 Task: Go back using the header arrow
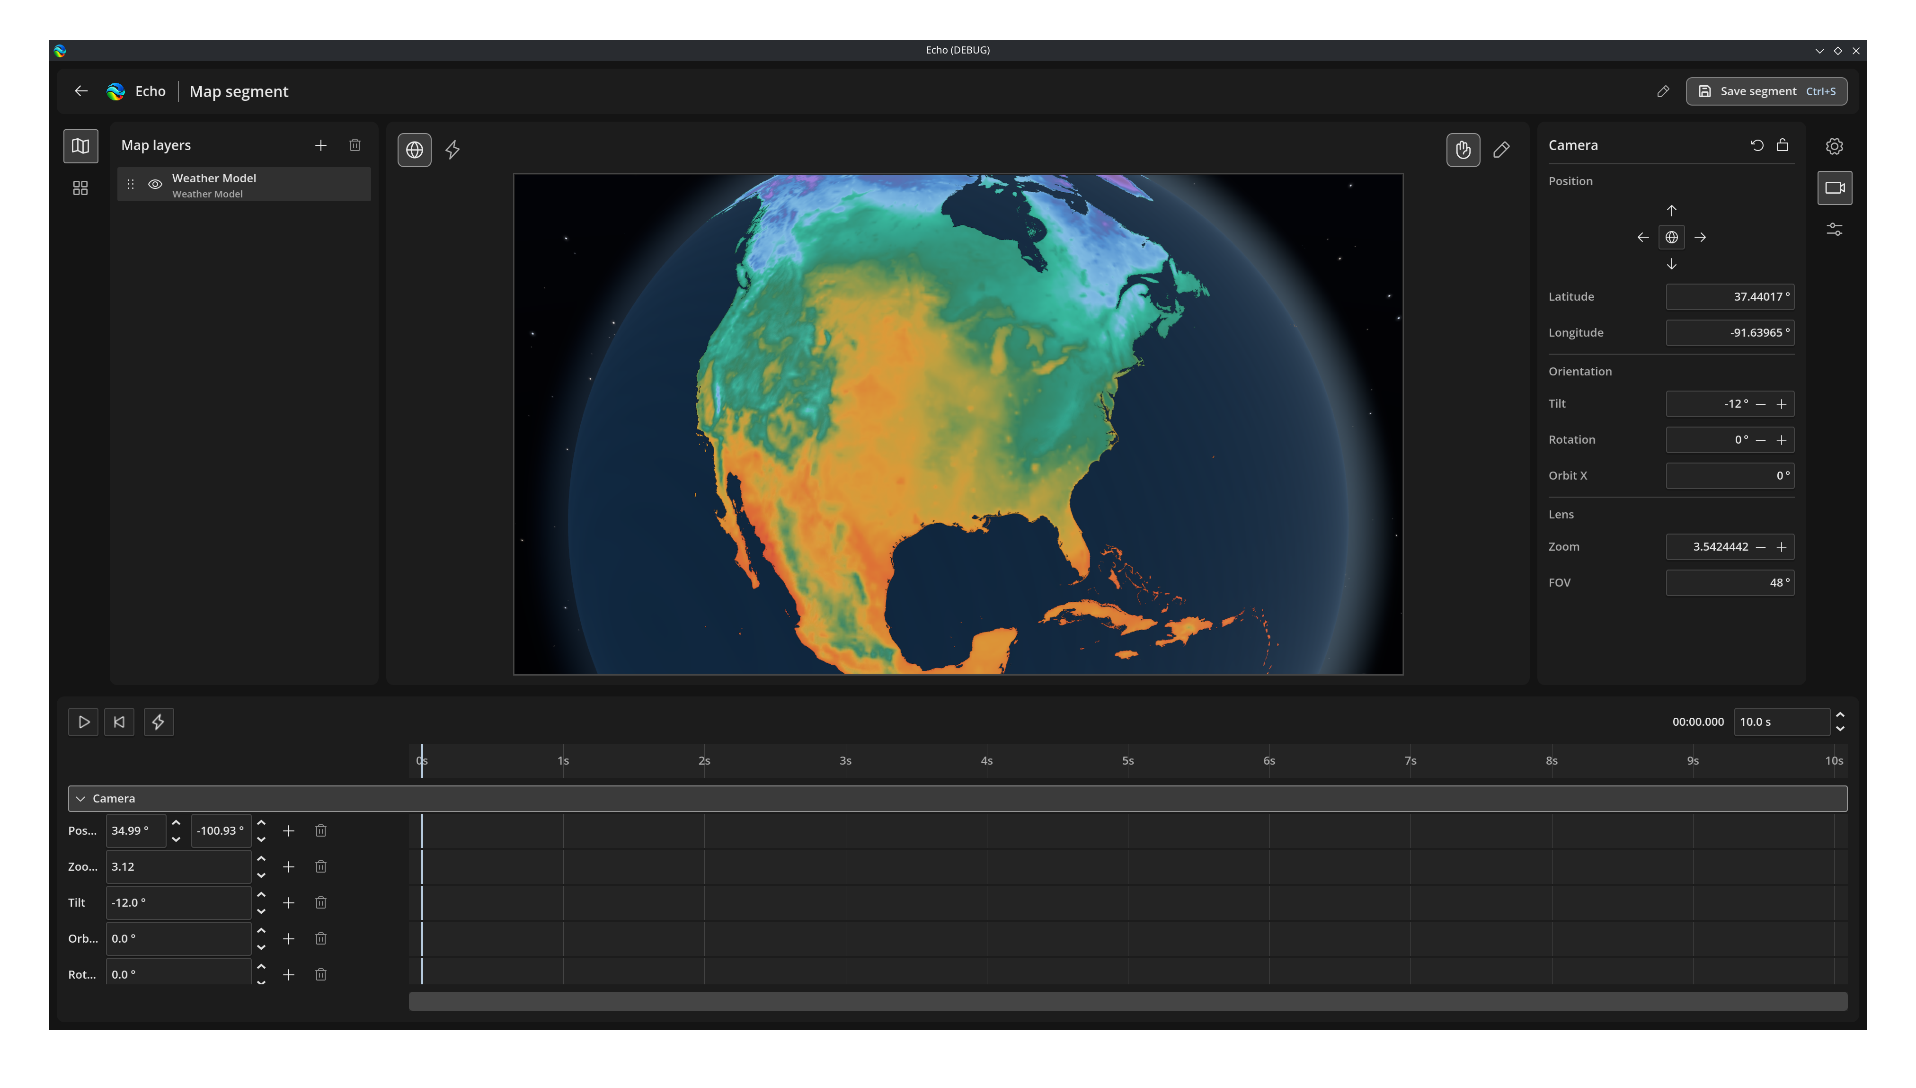[x=80, y=91]
